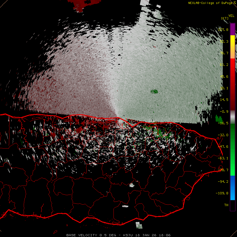Click the gray echo below the south coast
The width and height of the screenshot is (237, 237).
click(x=139, y=225)
